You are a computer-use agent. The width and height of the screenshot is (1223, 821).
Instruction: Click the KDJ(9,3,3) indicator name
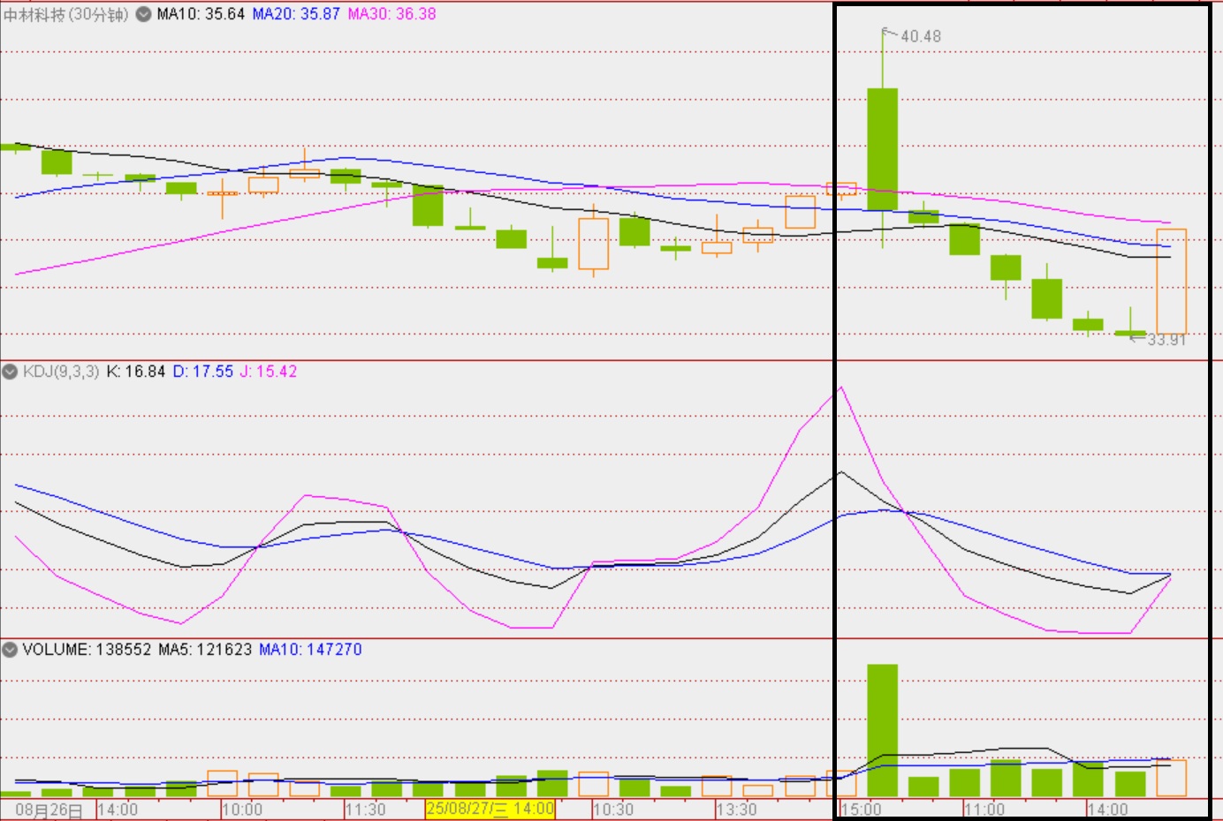pos(61,372)
